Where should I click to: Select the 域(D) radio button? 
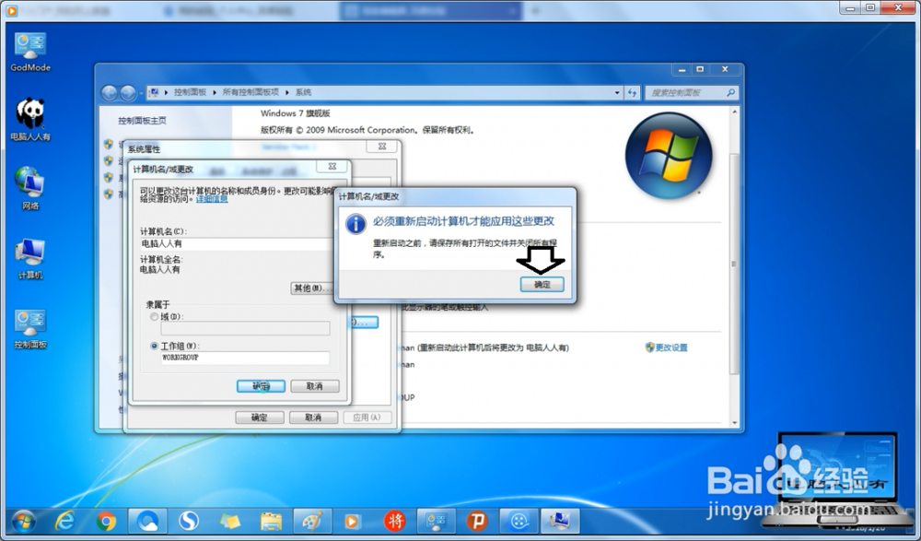155,316
